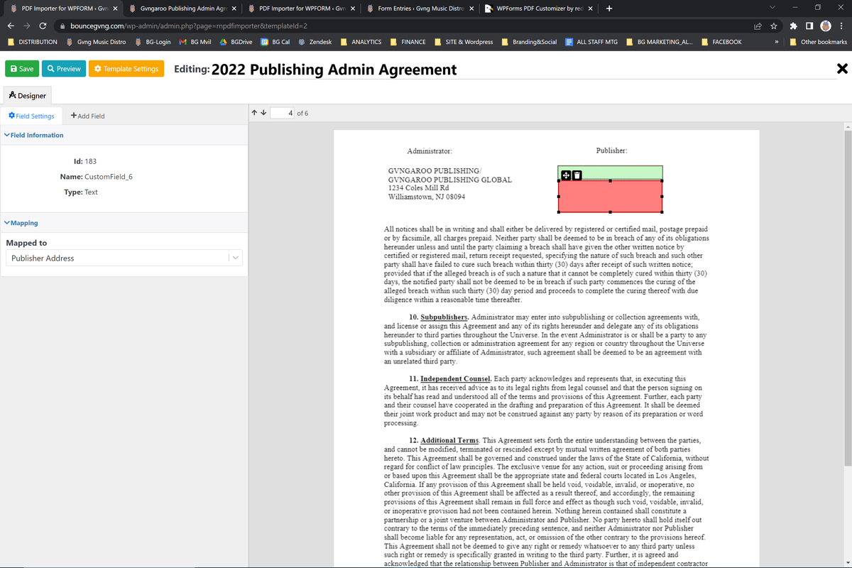Image resolution: width=852 pixels, height=568 pixels.
Task: Open the browser extensions puzzle icon
Action: point(794,26)
